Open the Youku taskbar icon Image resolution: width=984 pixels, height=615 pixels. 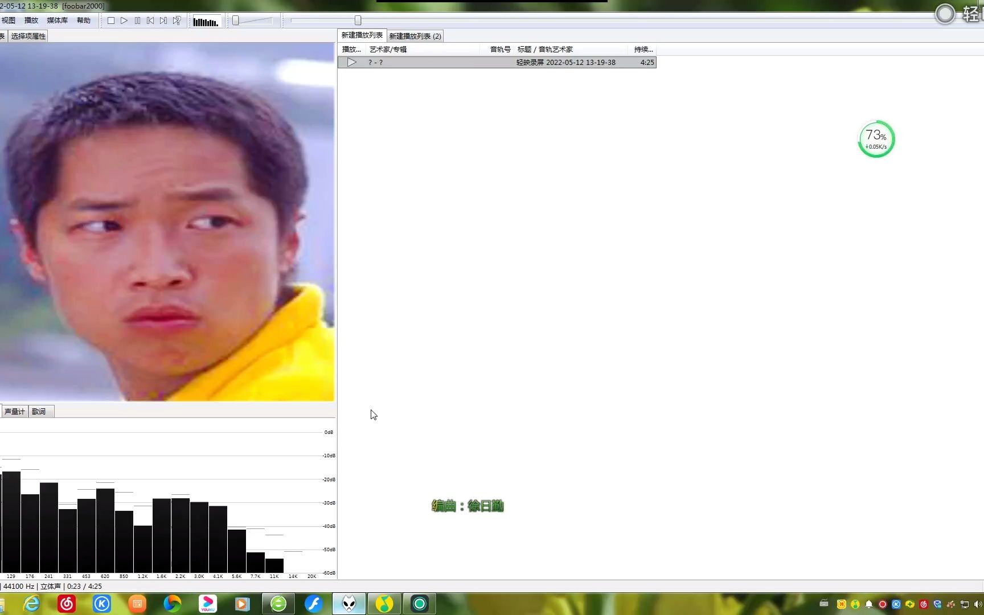coord(208,604)
